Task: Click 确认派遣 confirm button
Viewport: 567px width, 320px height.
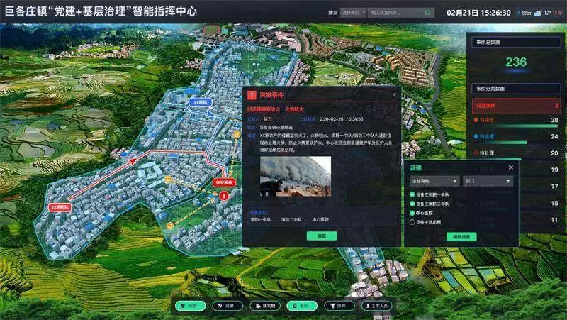Action: pyautogui.click(x=461, y=237)
